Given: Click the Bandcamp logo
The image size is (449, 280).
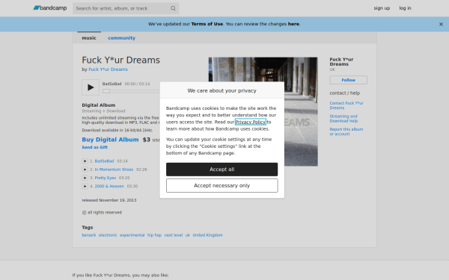Looking at the screenshot, I should point(50,8).
